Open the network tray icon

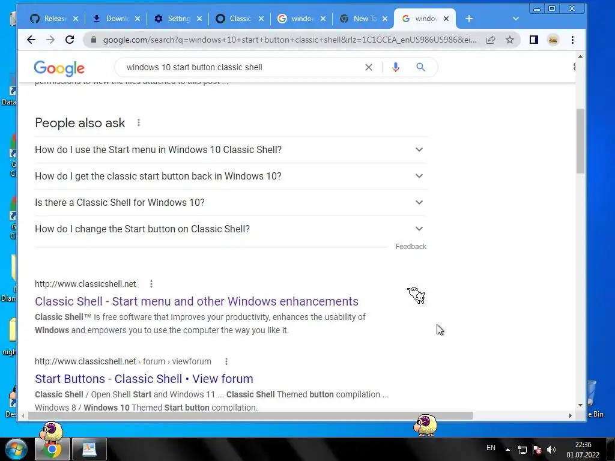coord(523,450)
